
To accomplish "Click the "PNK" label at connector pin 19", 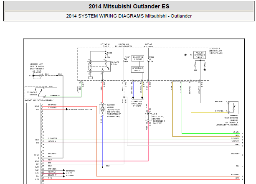I will [x=50, y=160].
